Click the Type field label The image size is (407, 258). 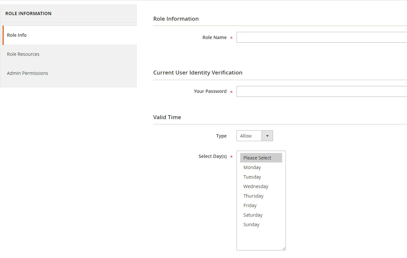221,136
